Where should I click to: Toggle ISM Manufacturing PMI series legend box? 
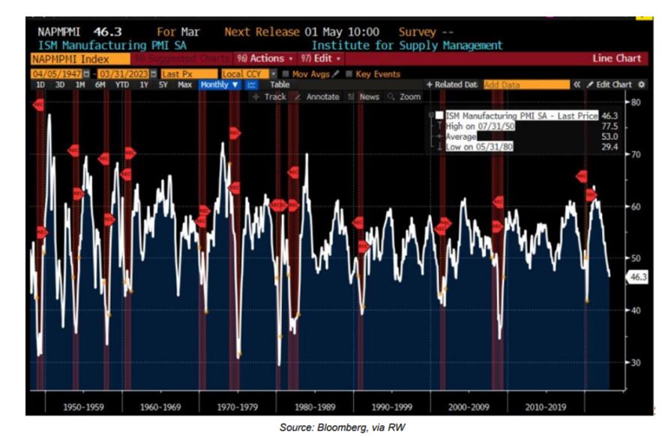coord(439,115)
